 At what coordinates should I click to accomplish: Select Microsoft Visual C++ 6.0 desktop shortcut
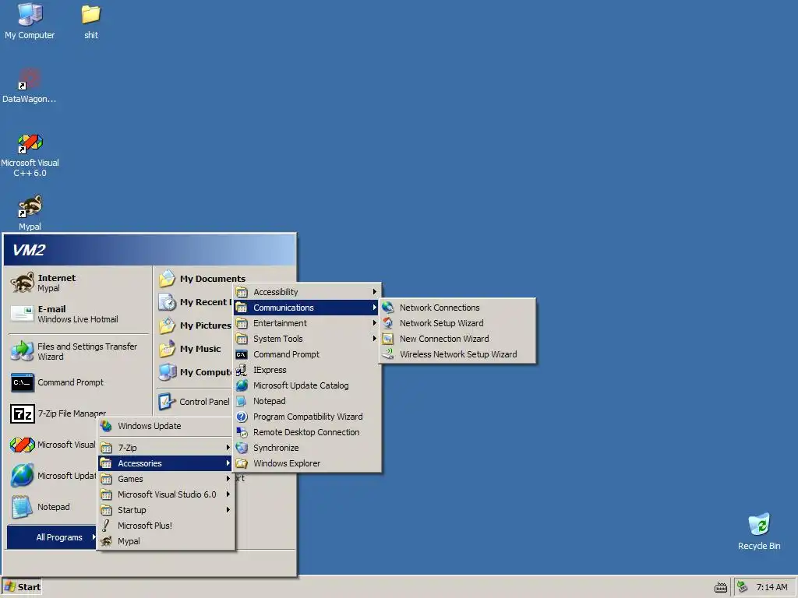(x=30, y=155)
